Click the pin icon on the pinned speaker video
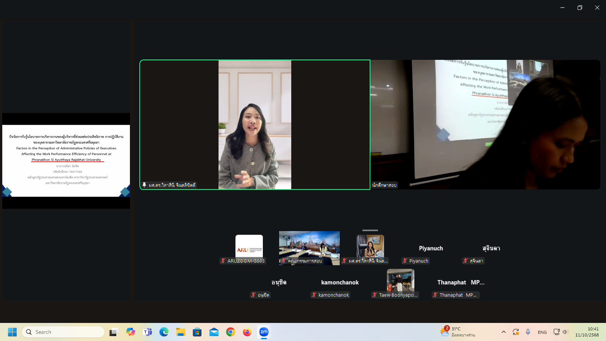Image resolution: width=606 pixels, height=341 pixels. pos(144,185)
